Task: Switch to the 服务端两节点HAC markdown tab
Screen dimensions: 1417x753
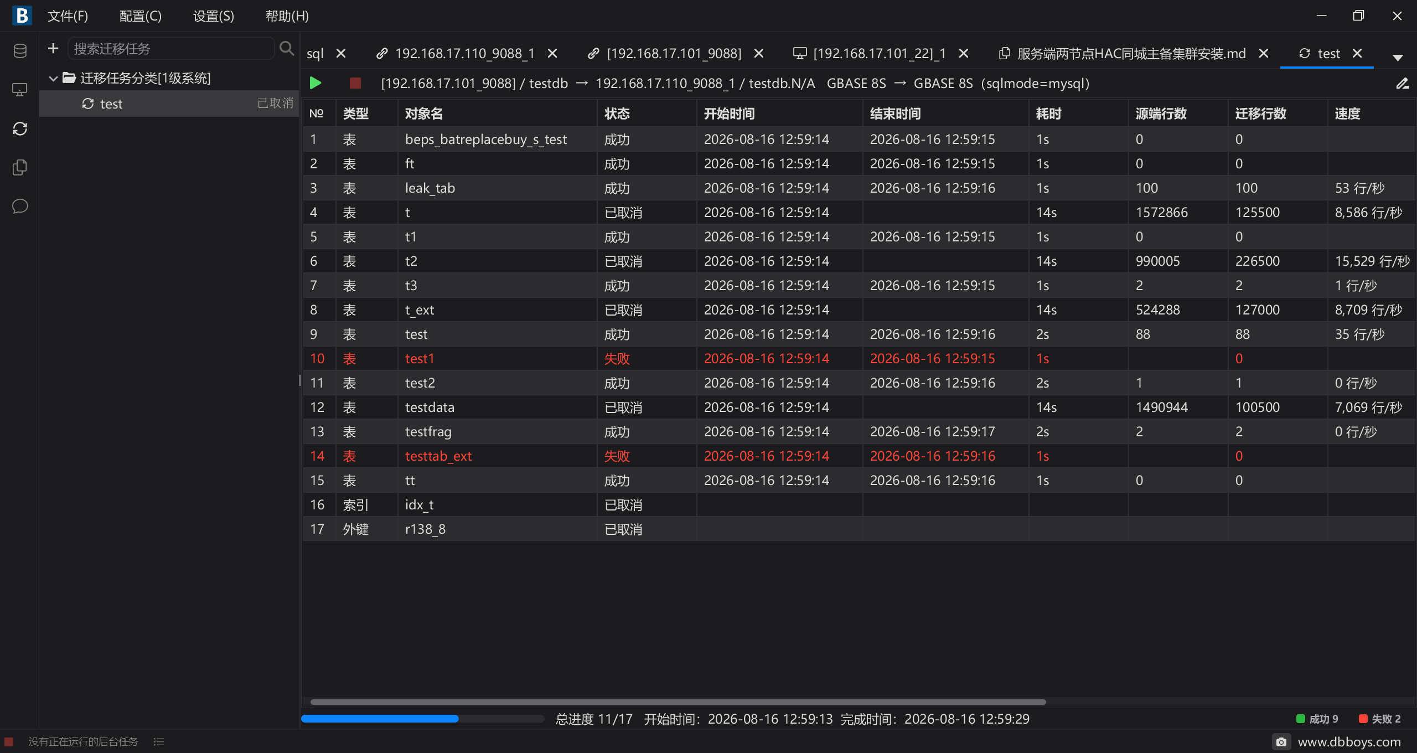Action: coord(1131,53)
